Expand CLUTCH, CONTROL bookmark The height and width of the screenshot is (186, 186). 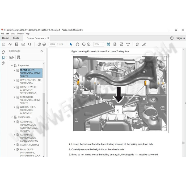click(14, 145)
